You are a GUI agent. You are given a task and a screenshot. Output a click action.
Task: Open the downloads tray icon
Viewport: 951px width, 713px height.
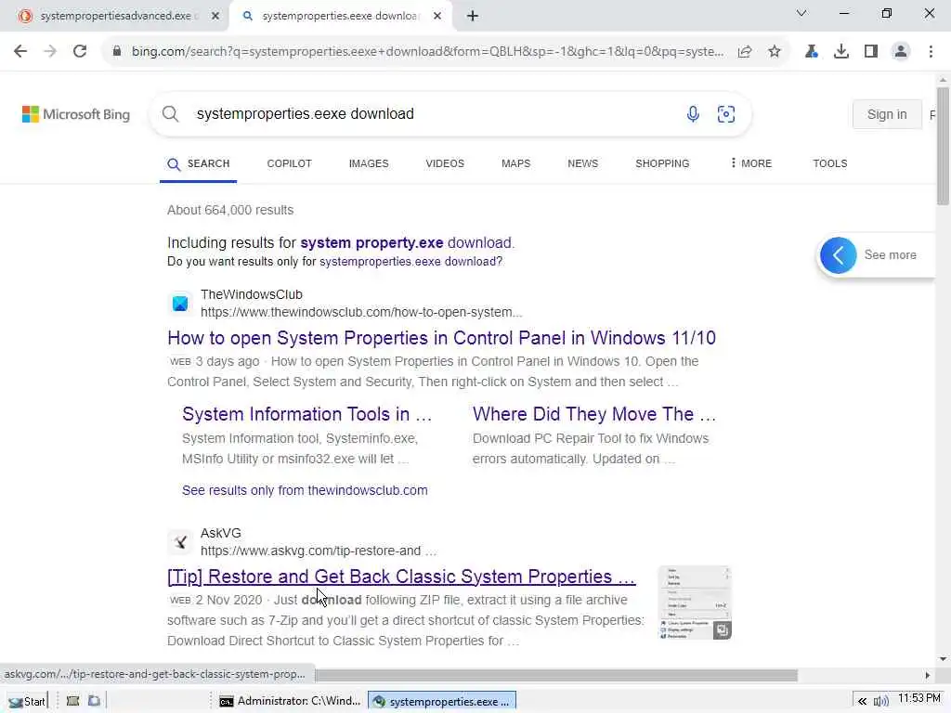841,52
